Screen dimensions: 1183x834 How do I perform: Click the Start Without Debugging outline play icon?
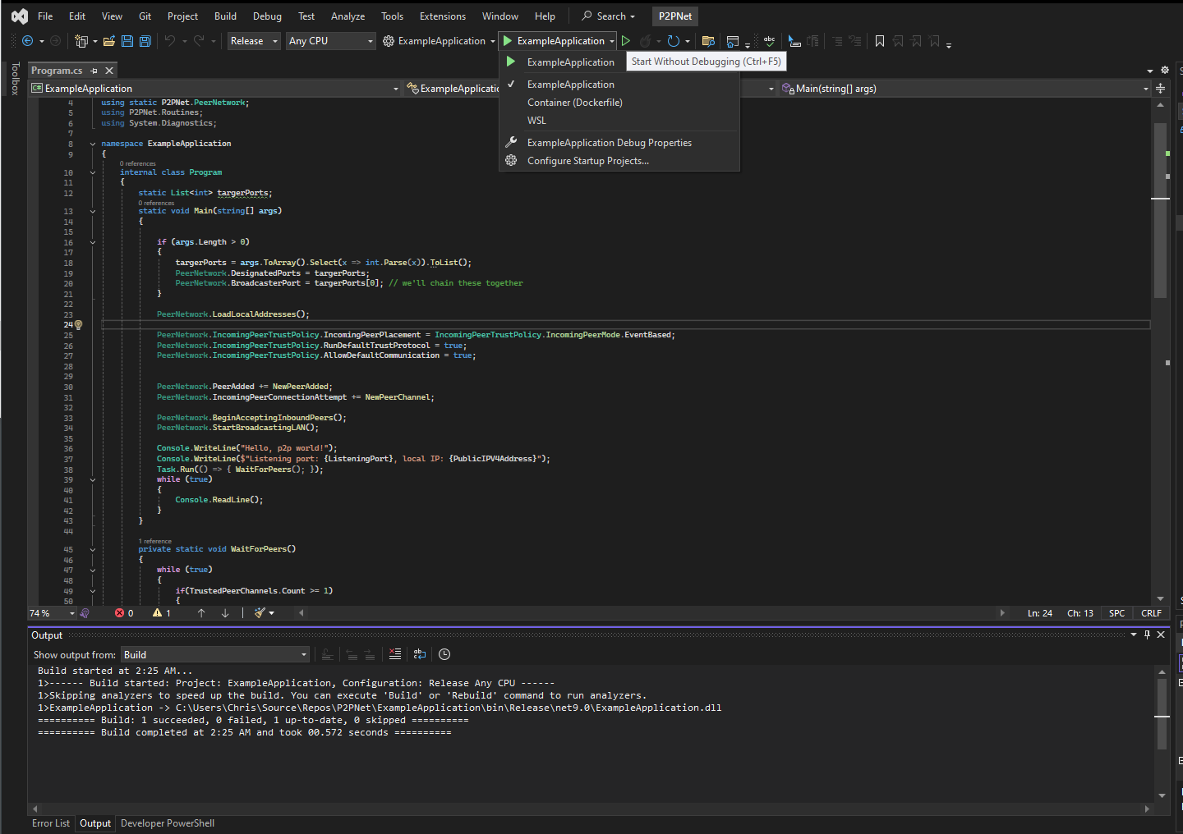(x=626, y=41)
